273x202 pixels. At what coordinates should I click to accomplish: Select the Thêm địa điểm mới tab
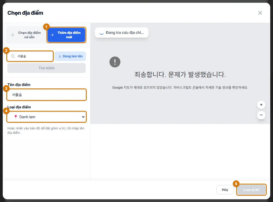click(66, 35)
